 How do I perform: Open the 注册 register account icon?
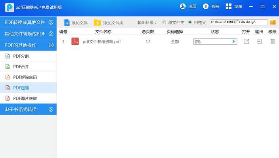tap(183, 6)
